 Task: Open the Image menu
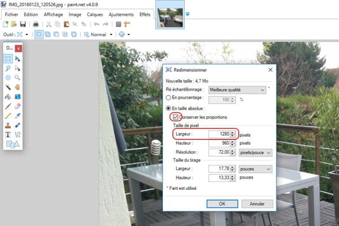75,15
